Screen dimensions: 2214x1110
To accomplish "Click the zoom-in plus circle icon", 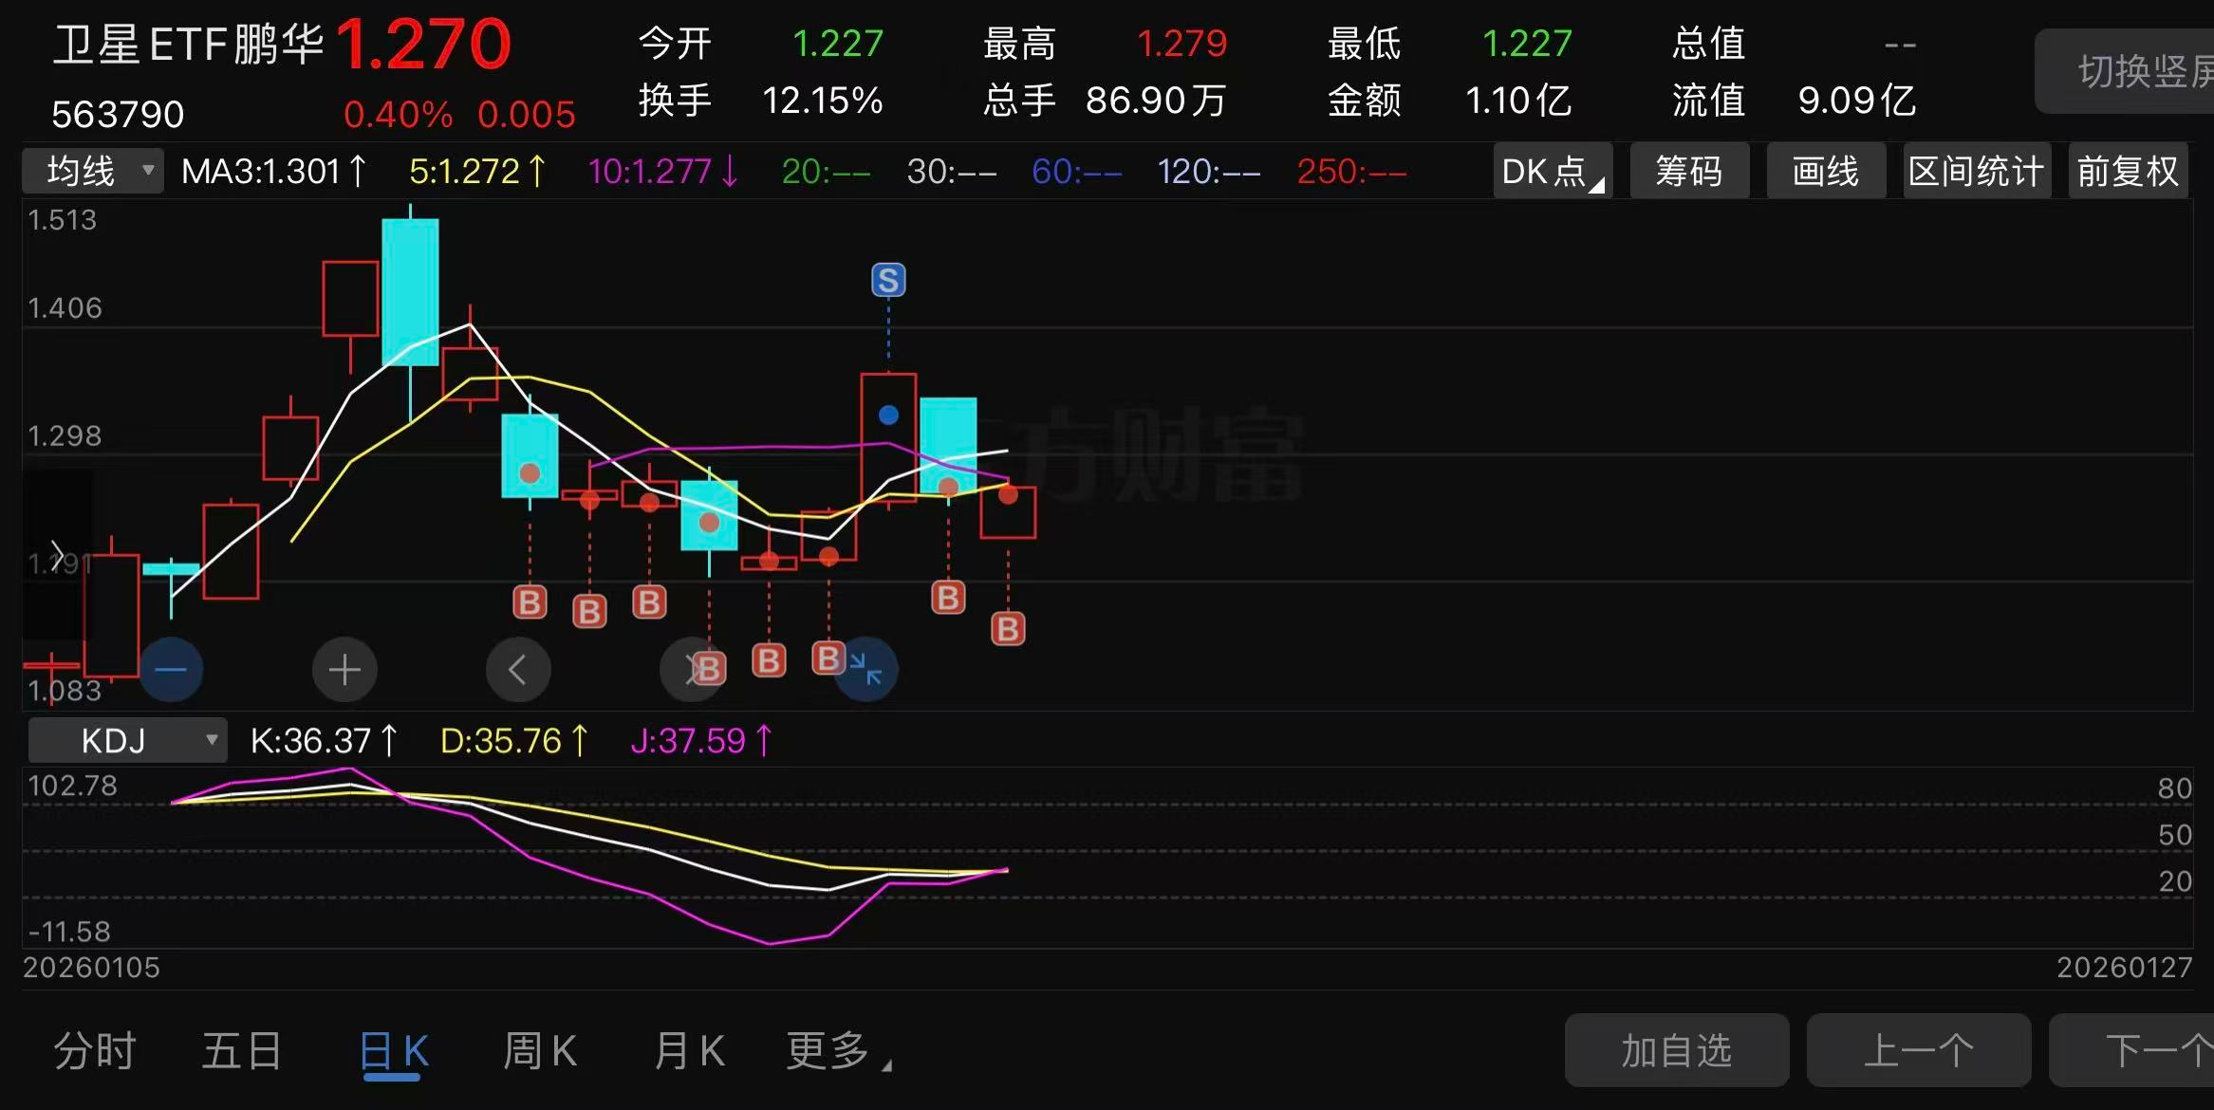I will coord(344,670).
